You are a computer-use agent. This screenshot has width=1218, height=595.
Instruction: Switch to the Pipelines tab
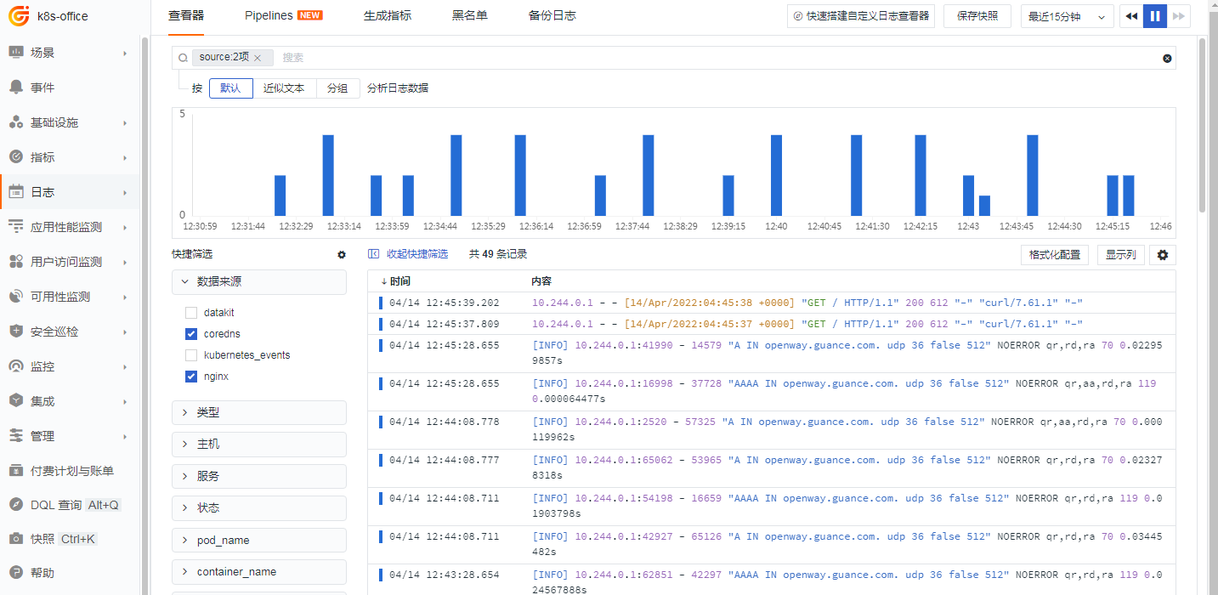coord(268,14)
